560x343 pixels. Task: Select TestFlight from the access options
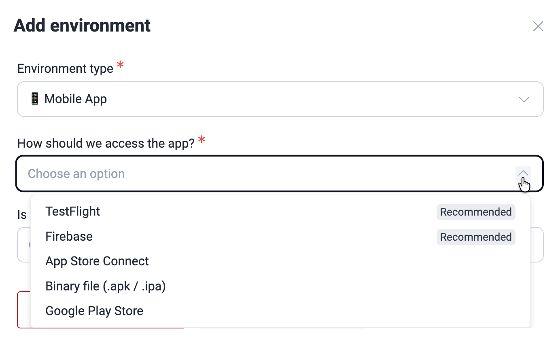[x=73, y=211]
